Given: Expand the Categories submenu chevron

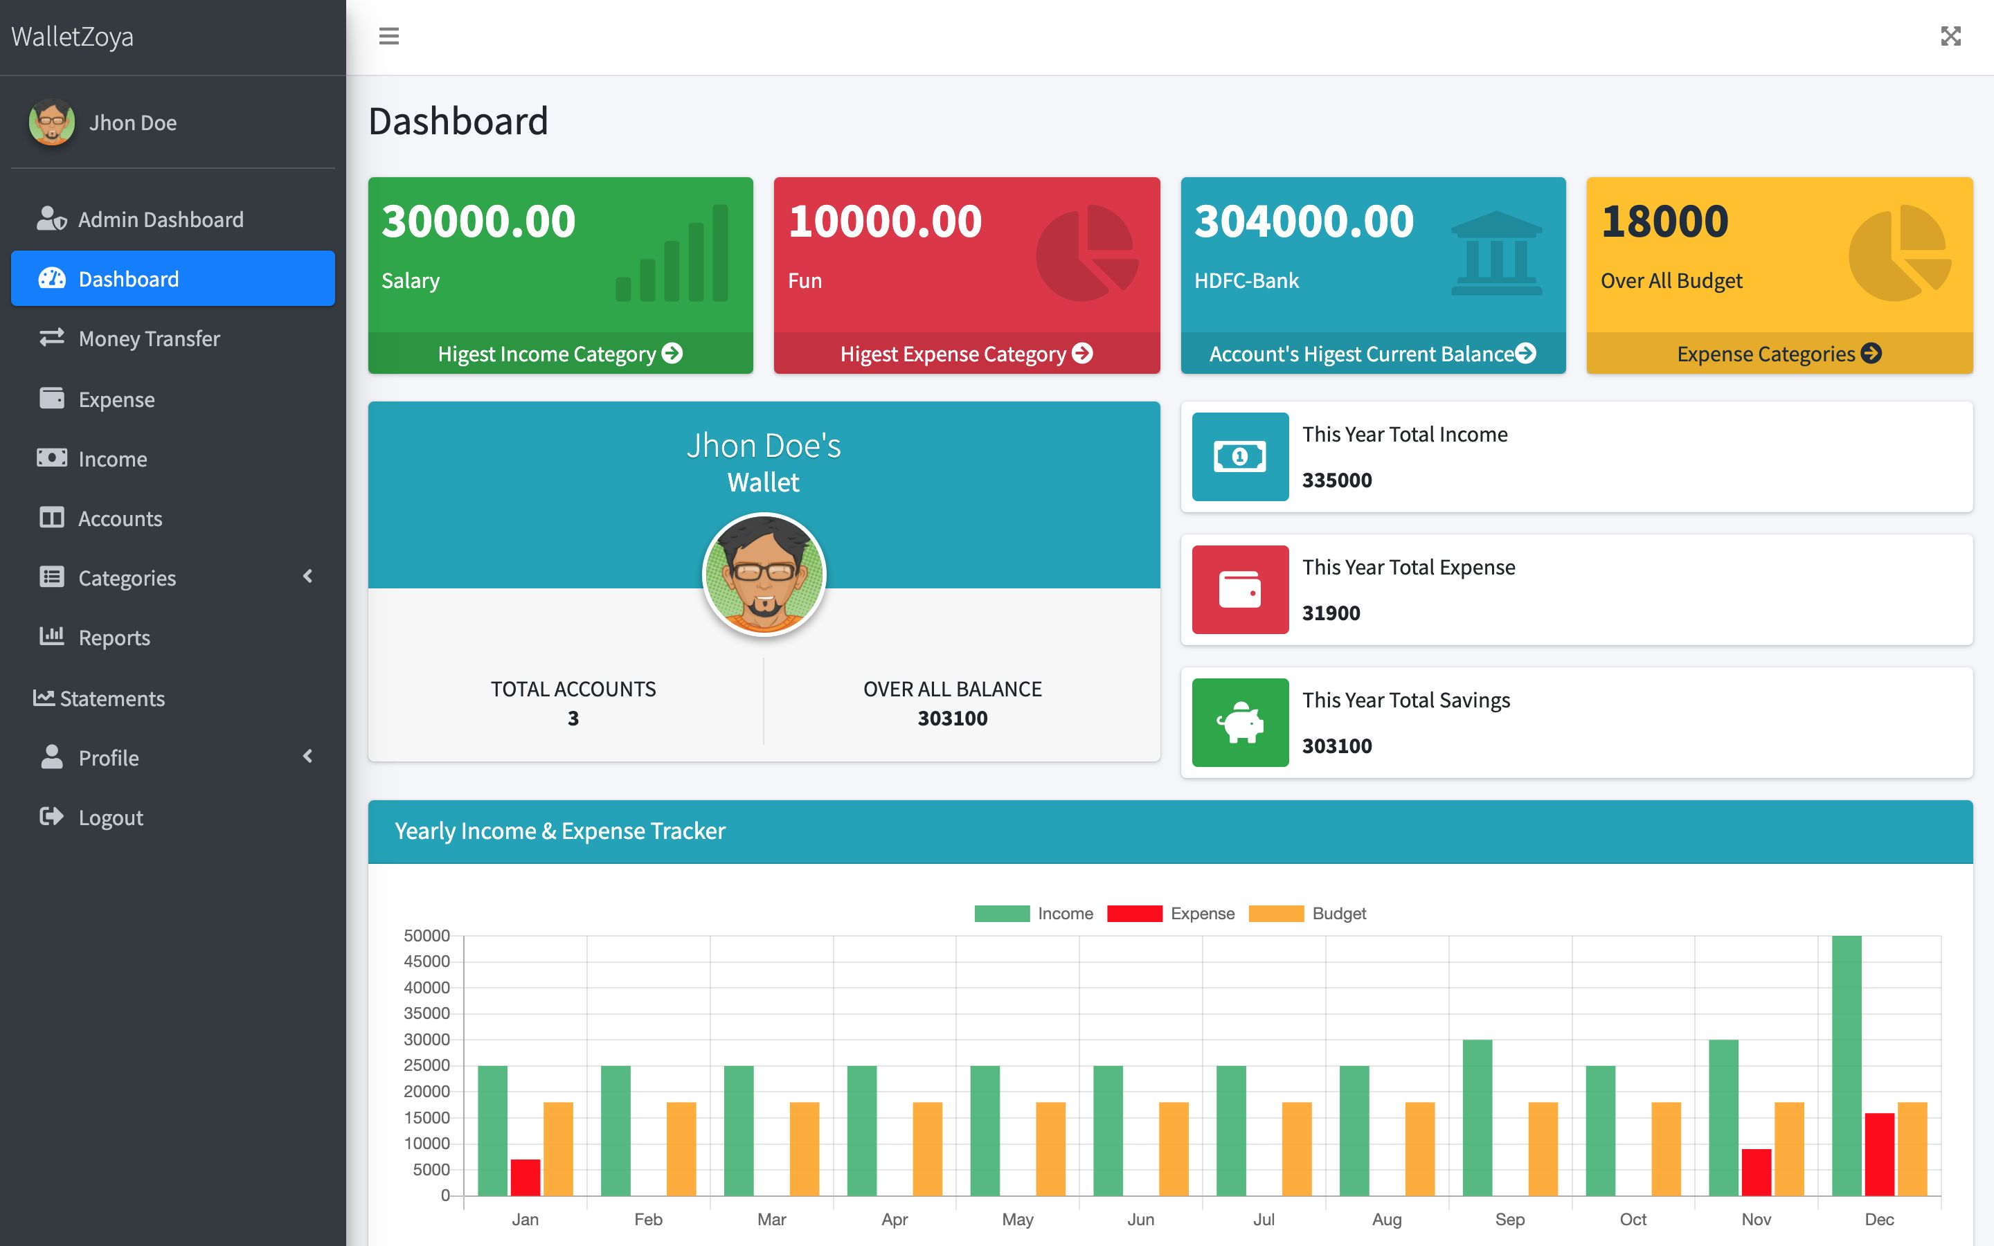Looking at the screenshot, I should click(x=308, y=576).
